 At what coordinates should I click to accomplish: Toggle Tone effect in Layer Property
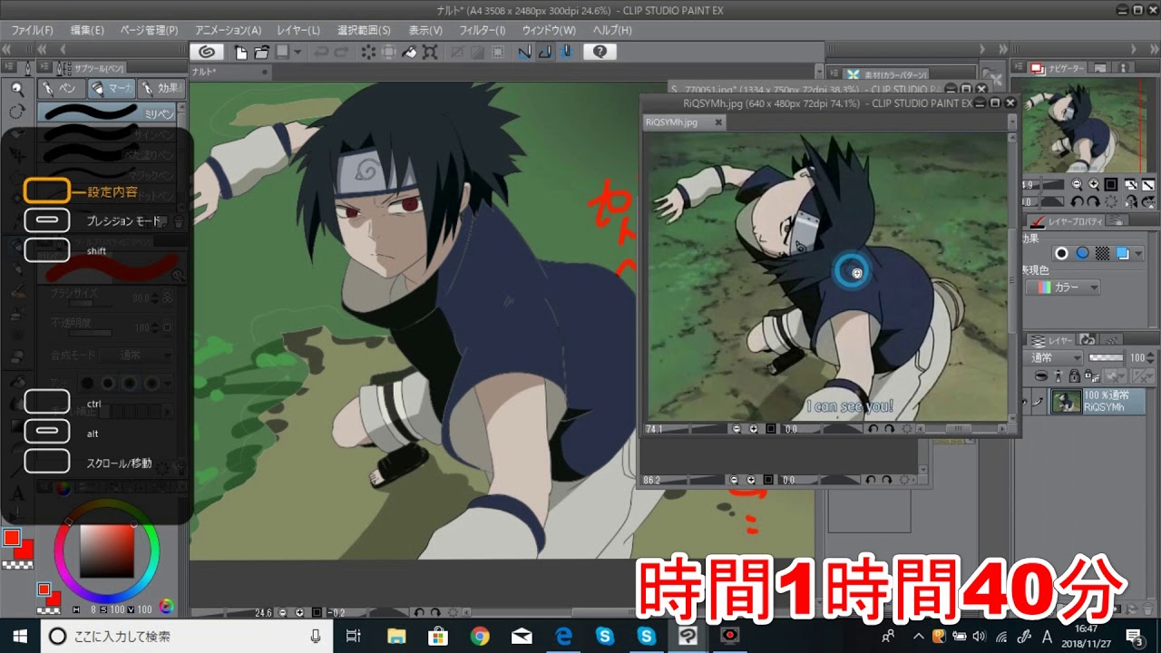pos(1102,253)
